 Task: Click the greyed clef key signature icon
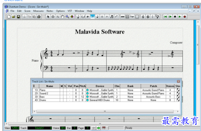tap(148, 17)
